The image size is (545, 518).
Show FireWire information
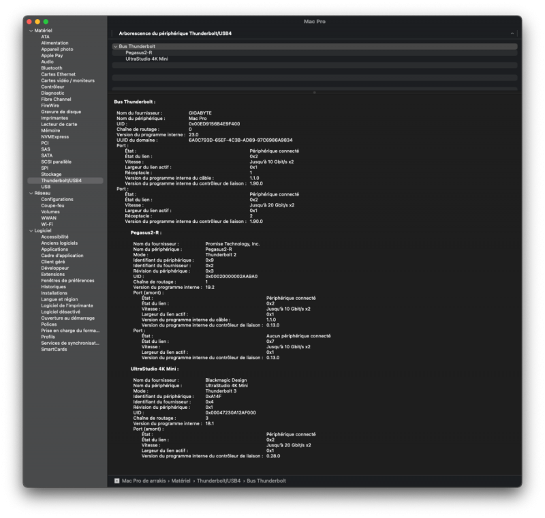50,106
